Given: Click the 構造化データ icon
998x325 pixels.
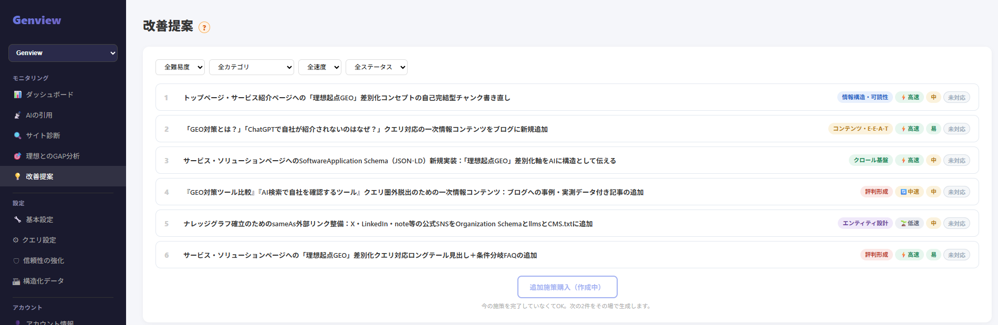Looking at the screenshot, I should (16, 281).
